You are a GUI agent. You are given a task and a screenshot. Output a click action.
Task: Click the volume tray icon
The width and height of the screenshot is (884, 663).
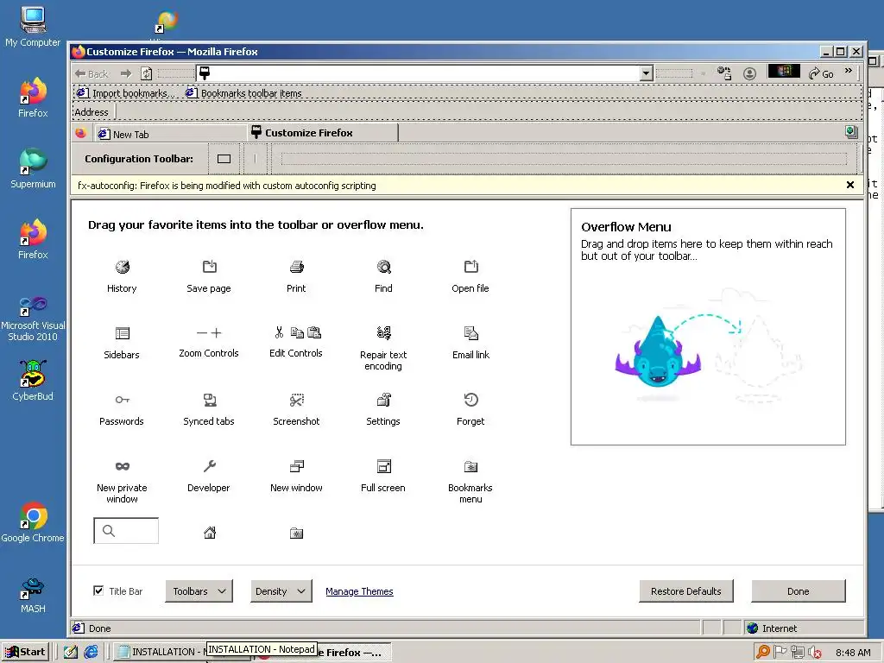pyautogui.click(x=815, y=653)
